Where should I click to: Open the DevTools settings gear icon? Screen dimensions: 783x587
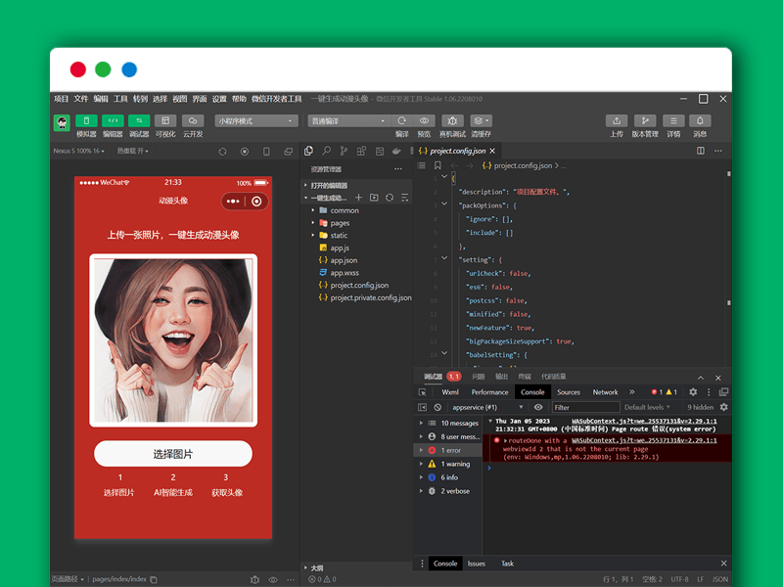[x=693, y=392]
